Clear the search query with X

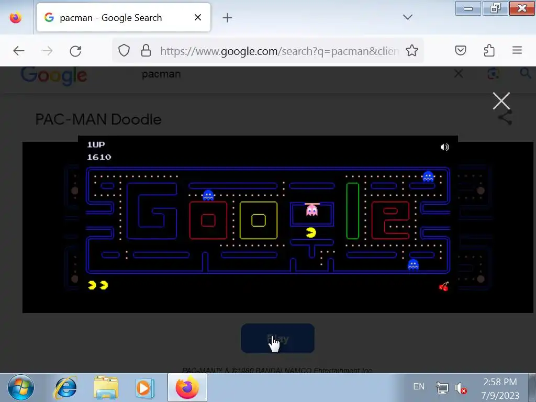(459, 73)
